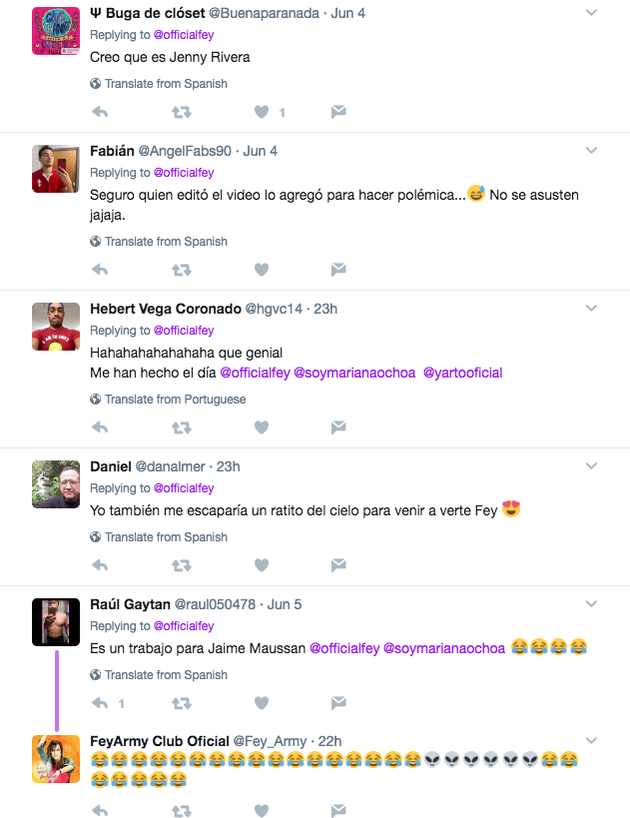Expand options chevron on Daniel's tweet
This screenshot has height=818, width=630.
[591, 466]
